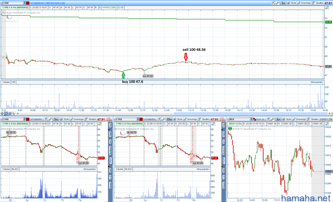
Task: Open the L2 side tab beside 5m chart
Action: 110,177
